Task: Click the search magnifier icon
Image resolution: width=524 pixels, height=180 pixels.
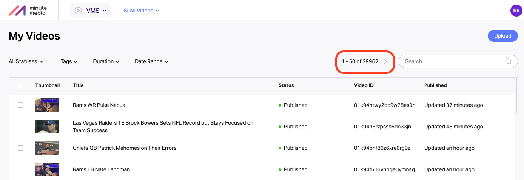Action: click(x=508, y=61)
